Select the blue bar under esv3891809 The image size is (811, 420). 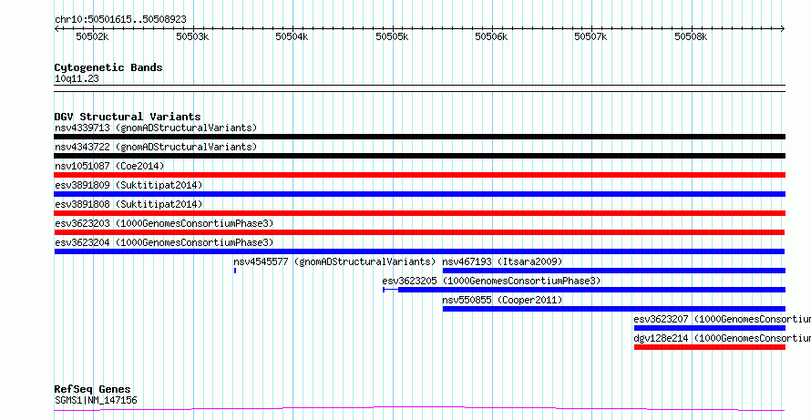pyautogui.click(x=419, y=194)
